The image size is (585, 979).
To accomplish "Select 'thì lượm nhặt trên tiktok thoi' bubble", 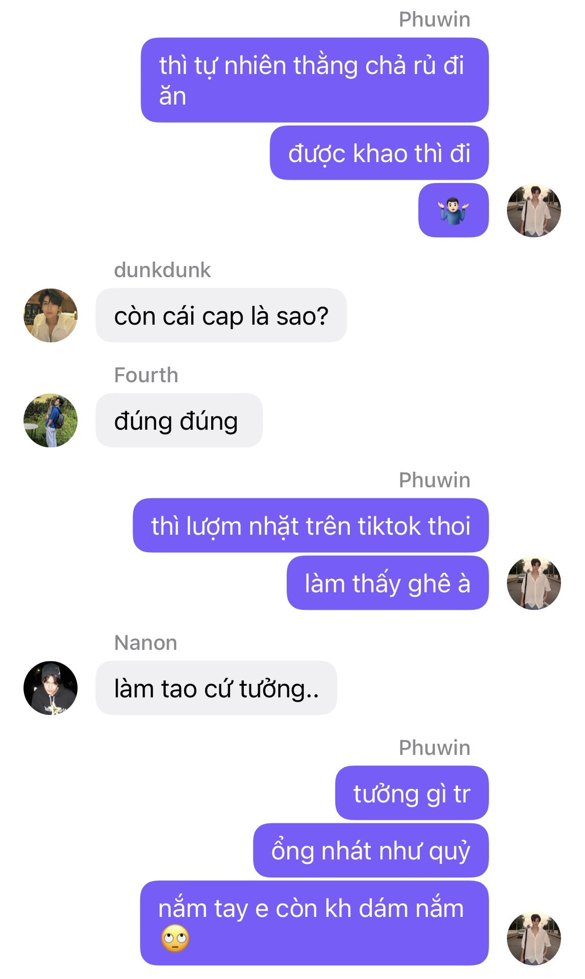I will [x=311, y=525].
